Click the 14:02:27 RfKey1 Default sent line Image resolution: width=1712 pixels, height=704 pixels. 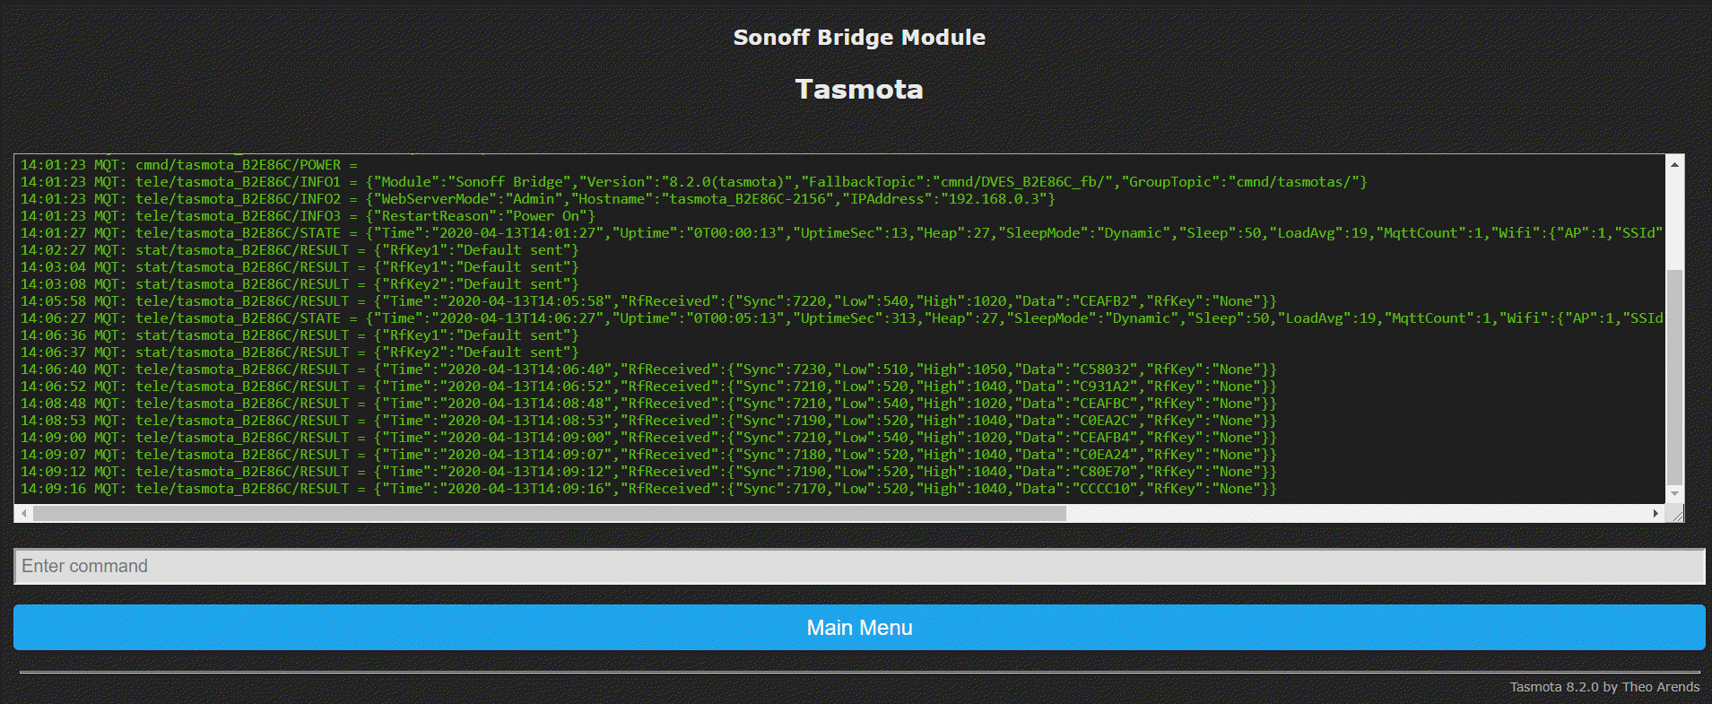300,250
